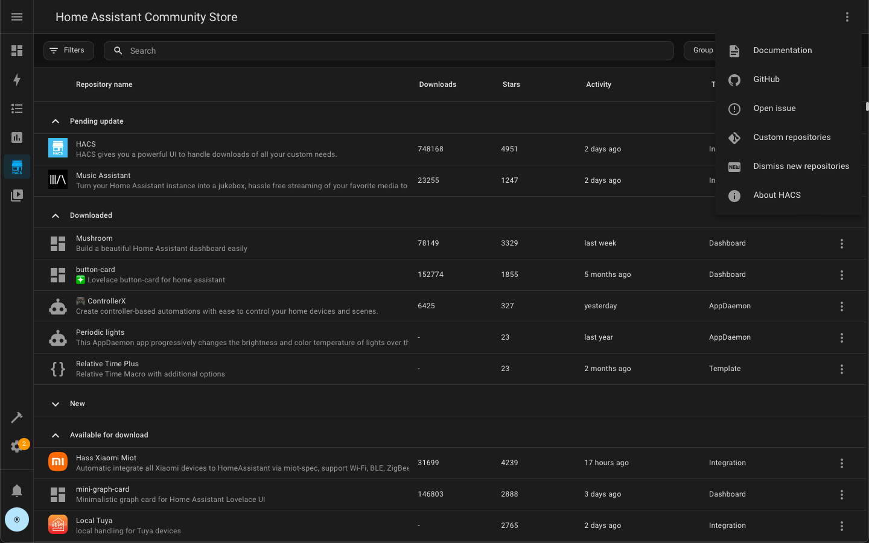The image size is (869, 543).
Task: Collapse the Downloaded group
Action: (56, 215)
